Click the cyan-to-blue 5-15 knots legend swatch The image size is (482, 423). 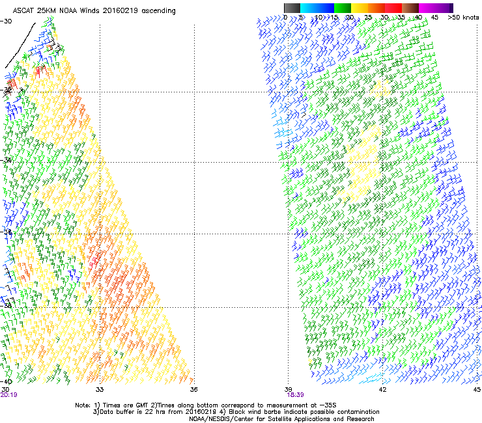tap(317, 8)
